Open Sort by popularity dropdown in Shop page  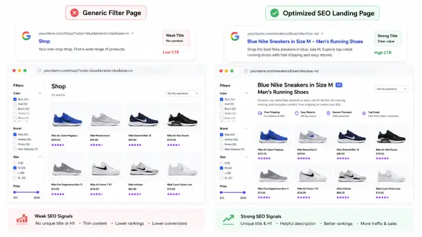click(182, 93)
